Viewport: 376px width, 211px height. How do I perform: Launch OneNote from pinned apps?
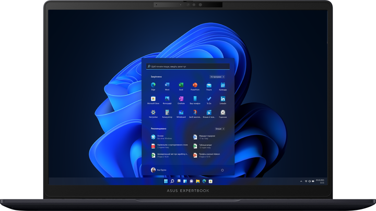[181, 99]
